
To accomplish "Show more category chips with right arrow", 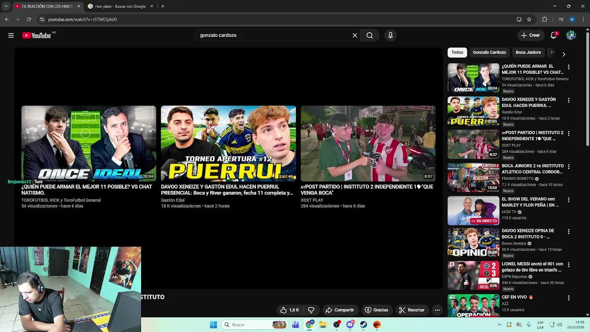I will [564, 54].
